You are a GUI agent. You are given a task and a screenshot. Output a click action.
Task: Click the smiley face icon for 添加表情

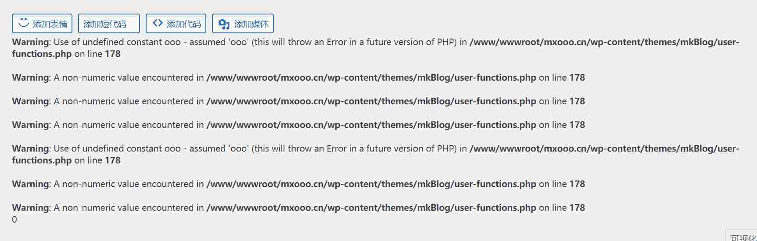pyautogui.click(x=24, y=23)
